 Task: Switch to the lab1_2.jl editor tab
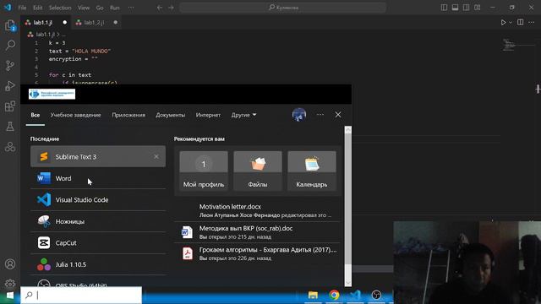(x=96, y=23)
